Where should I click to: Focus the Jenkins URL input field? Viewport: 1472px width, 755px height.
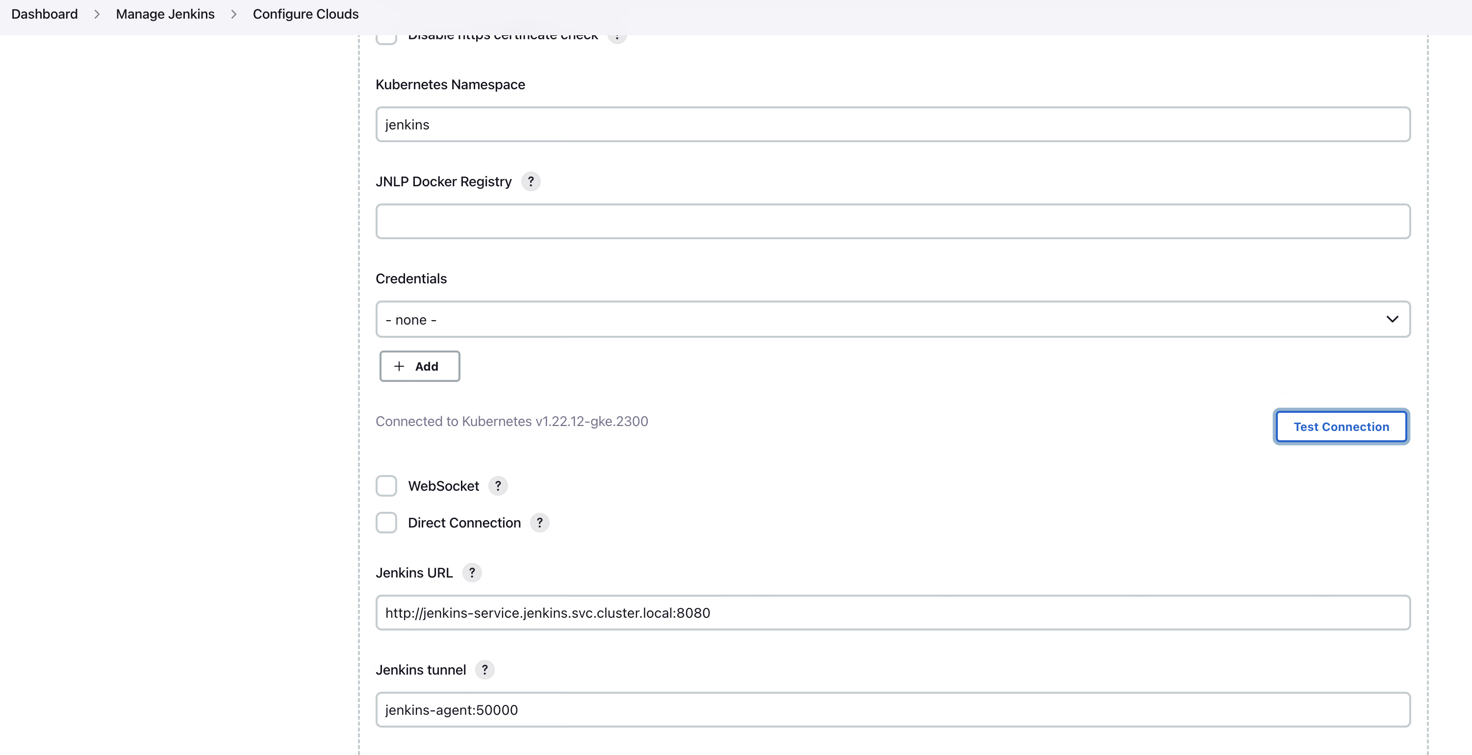pyautogui.click(x=892, y=613)
